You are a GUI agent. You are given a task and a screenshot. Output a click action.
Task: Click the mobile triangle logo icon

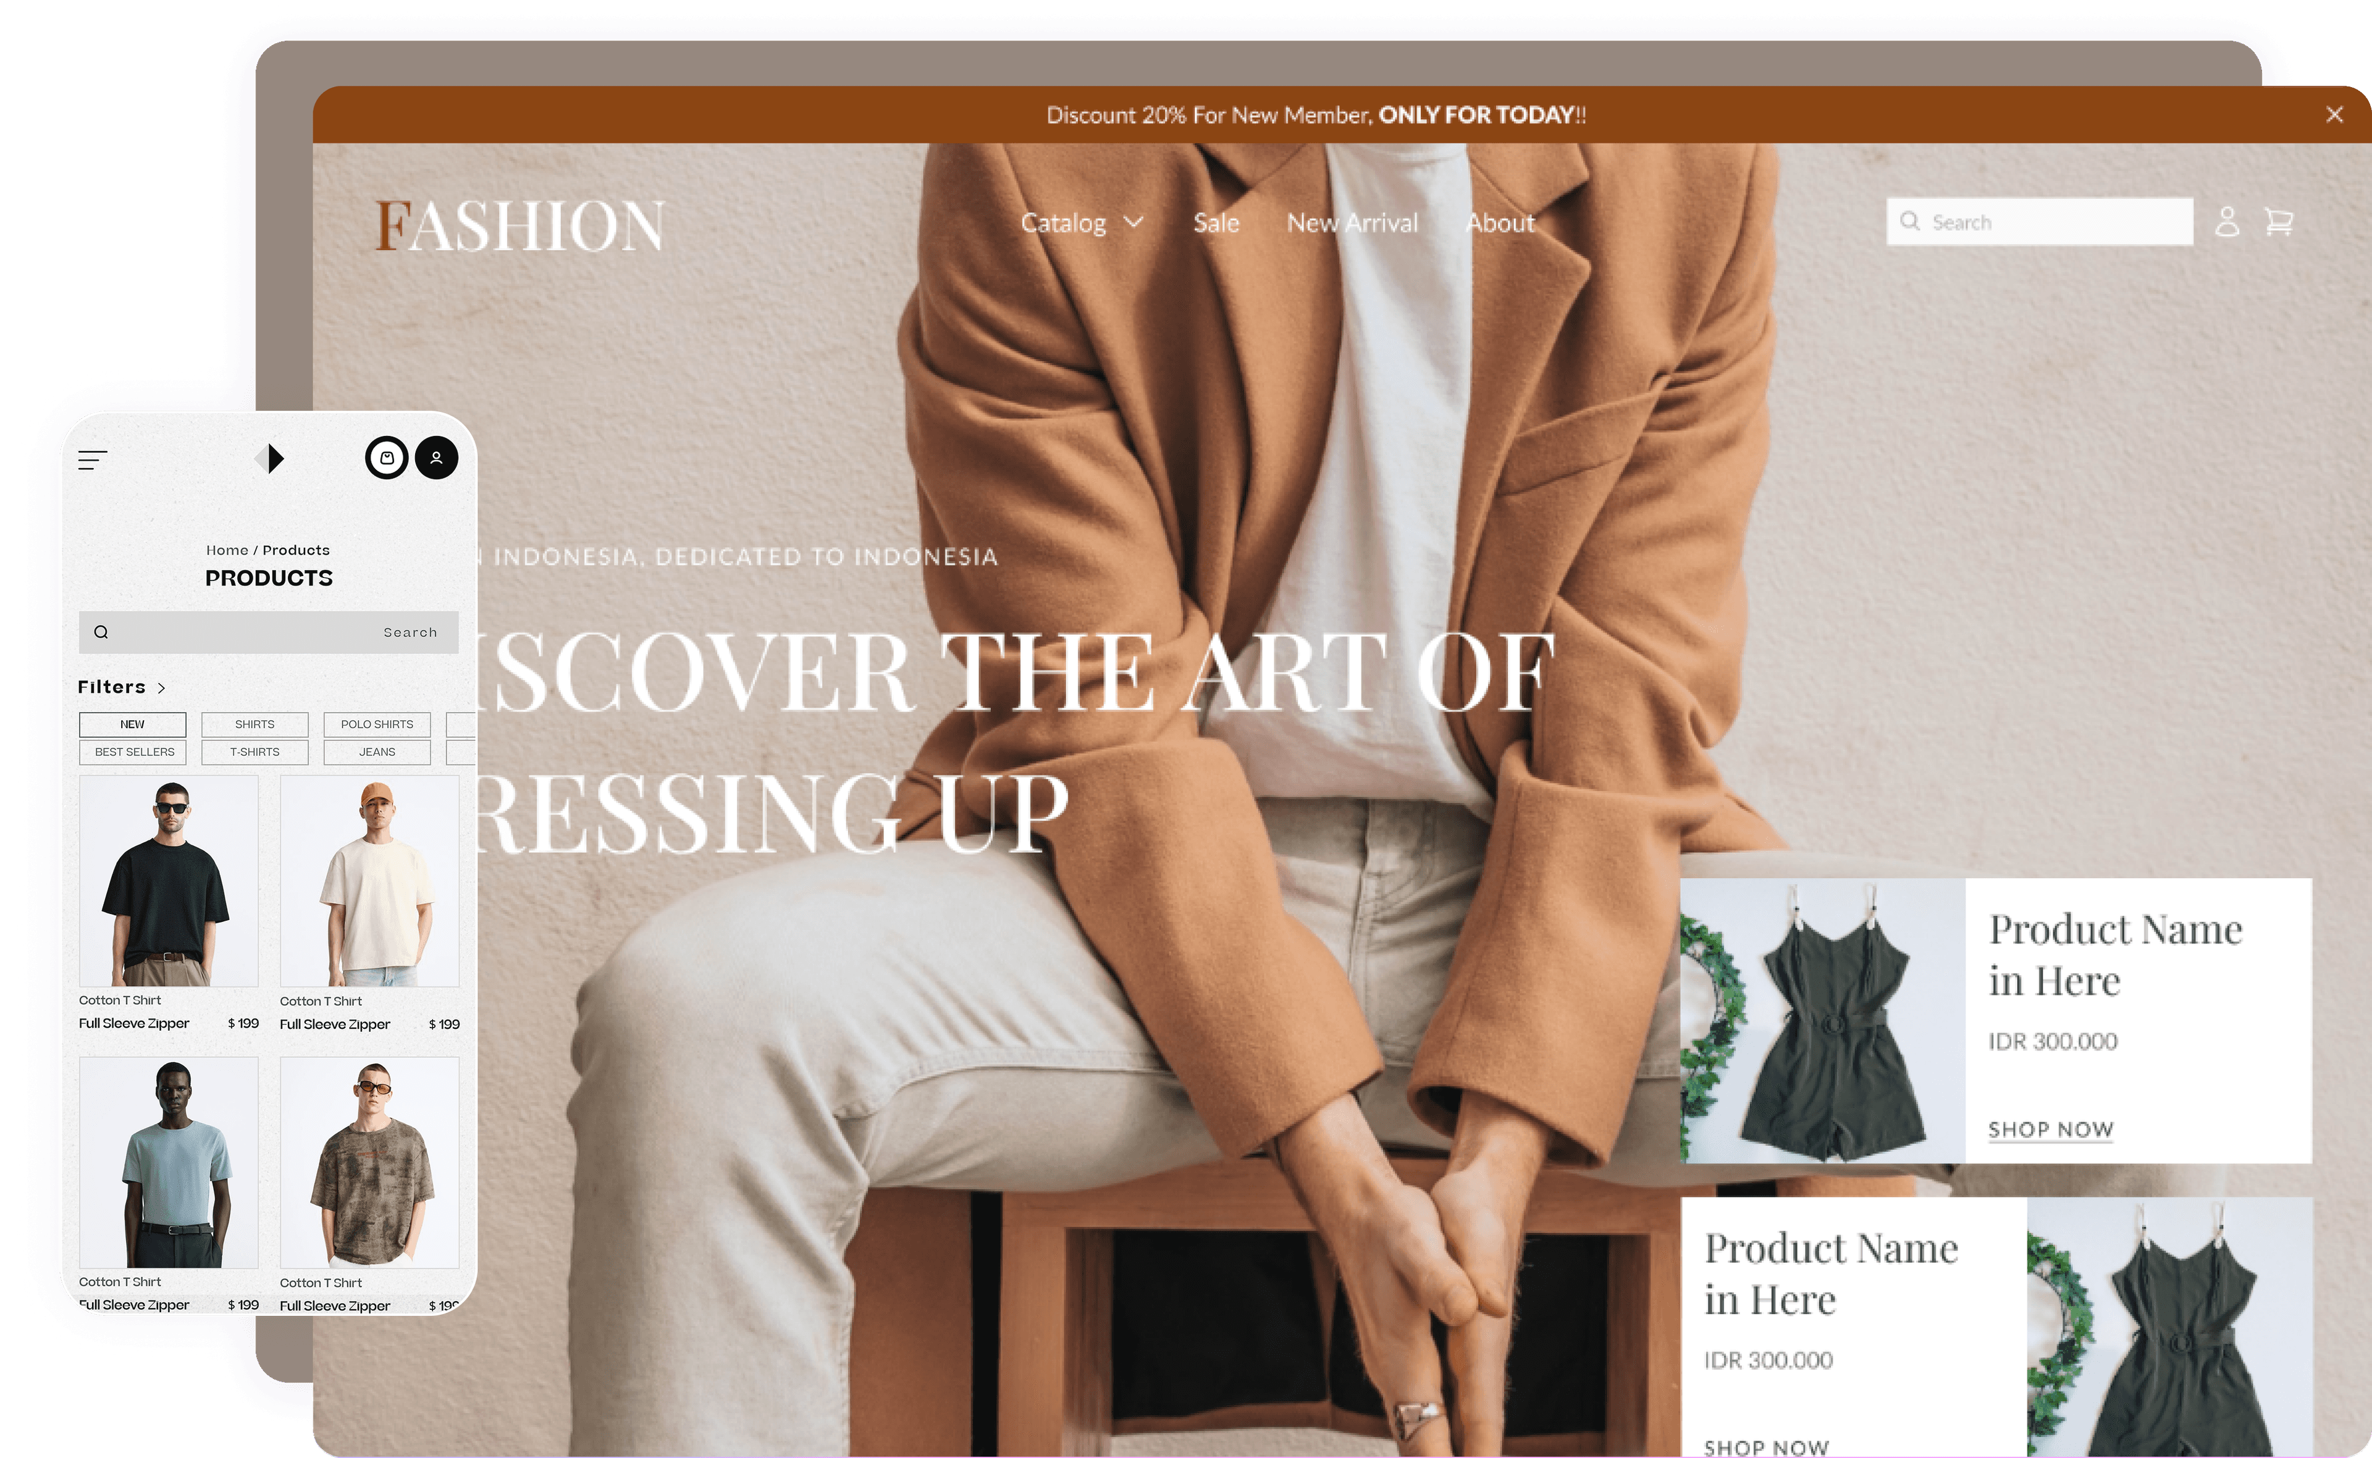270,458
